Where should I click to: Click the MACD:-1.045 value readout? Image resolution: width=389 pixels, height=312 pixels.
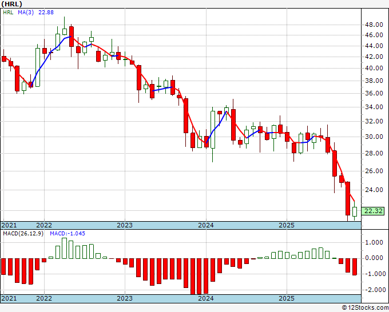(68, 234)
